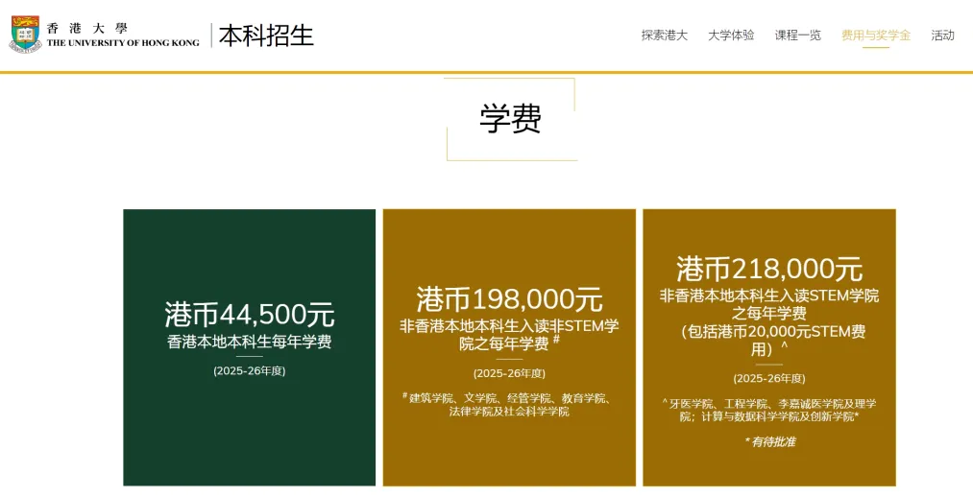The image size is (973, 497).
Task: Click 建筑学院、文学院 footnote text
Action: tap(509, 405)
